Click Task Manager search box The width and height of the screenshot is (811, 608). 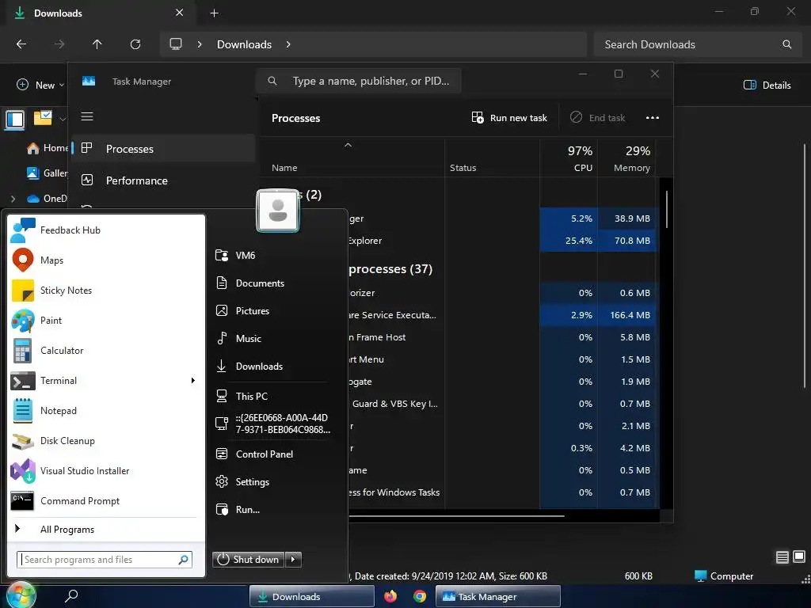(359, 81)
